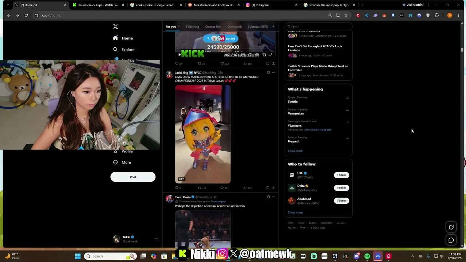Open more options for the Scottie trend

347,98
